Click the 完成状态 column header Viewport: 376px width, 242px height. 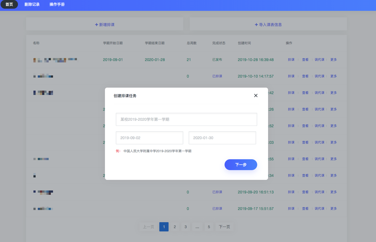coord(219,43)
